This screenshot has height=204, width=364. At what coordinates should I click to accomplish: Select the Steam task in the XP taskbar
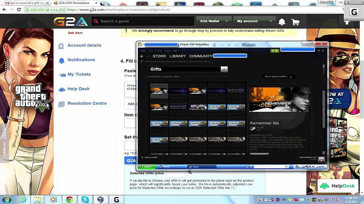coord(202,167)
